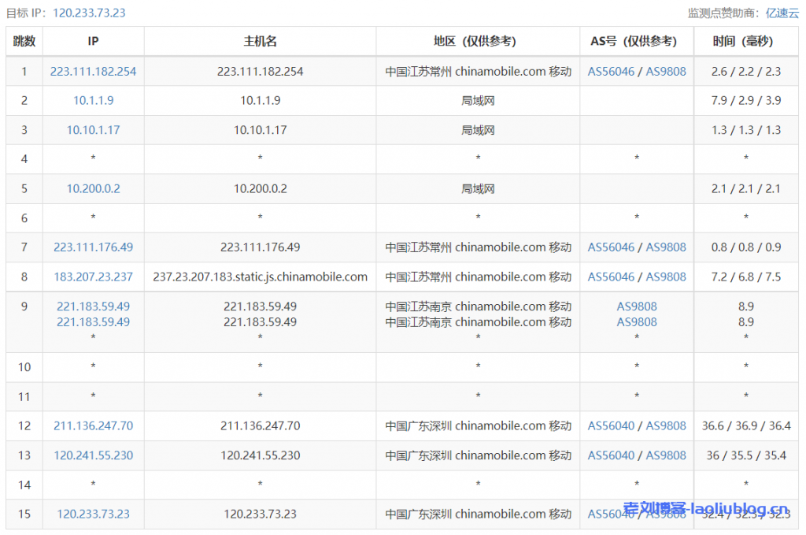Select the 10.10.1.17 IP link
Viewport: 806px width, 535px height.
click(x=93, y=130)
